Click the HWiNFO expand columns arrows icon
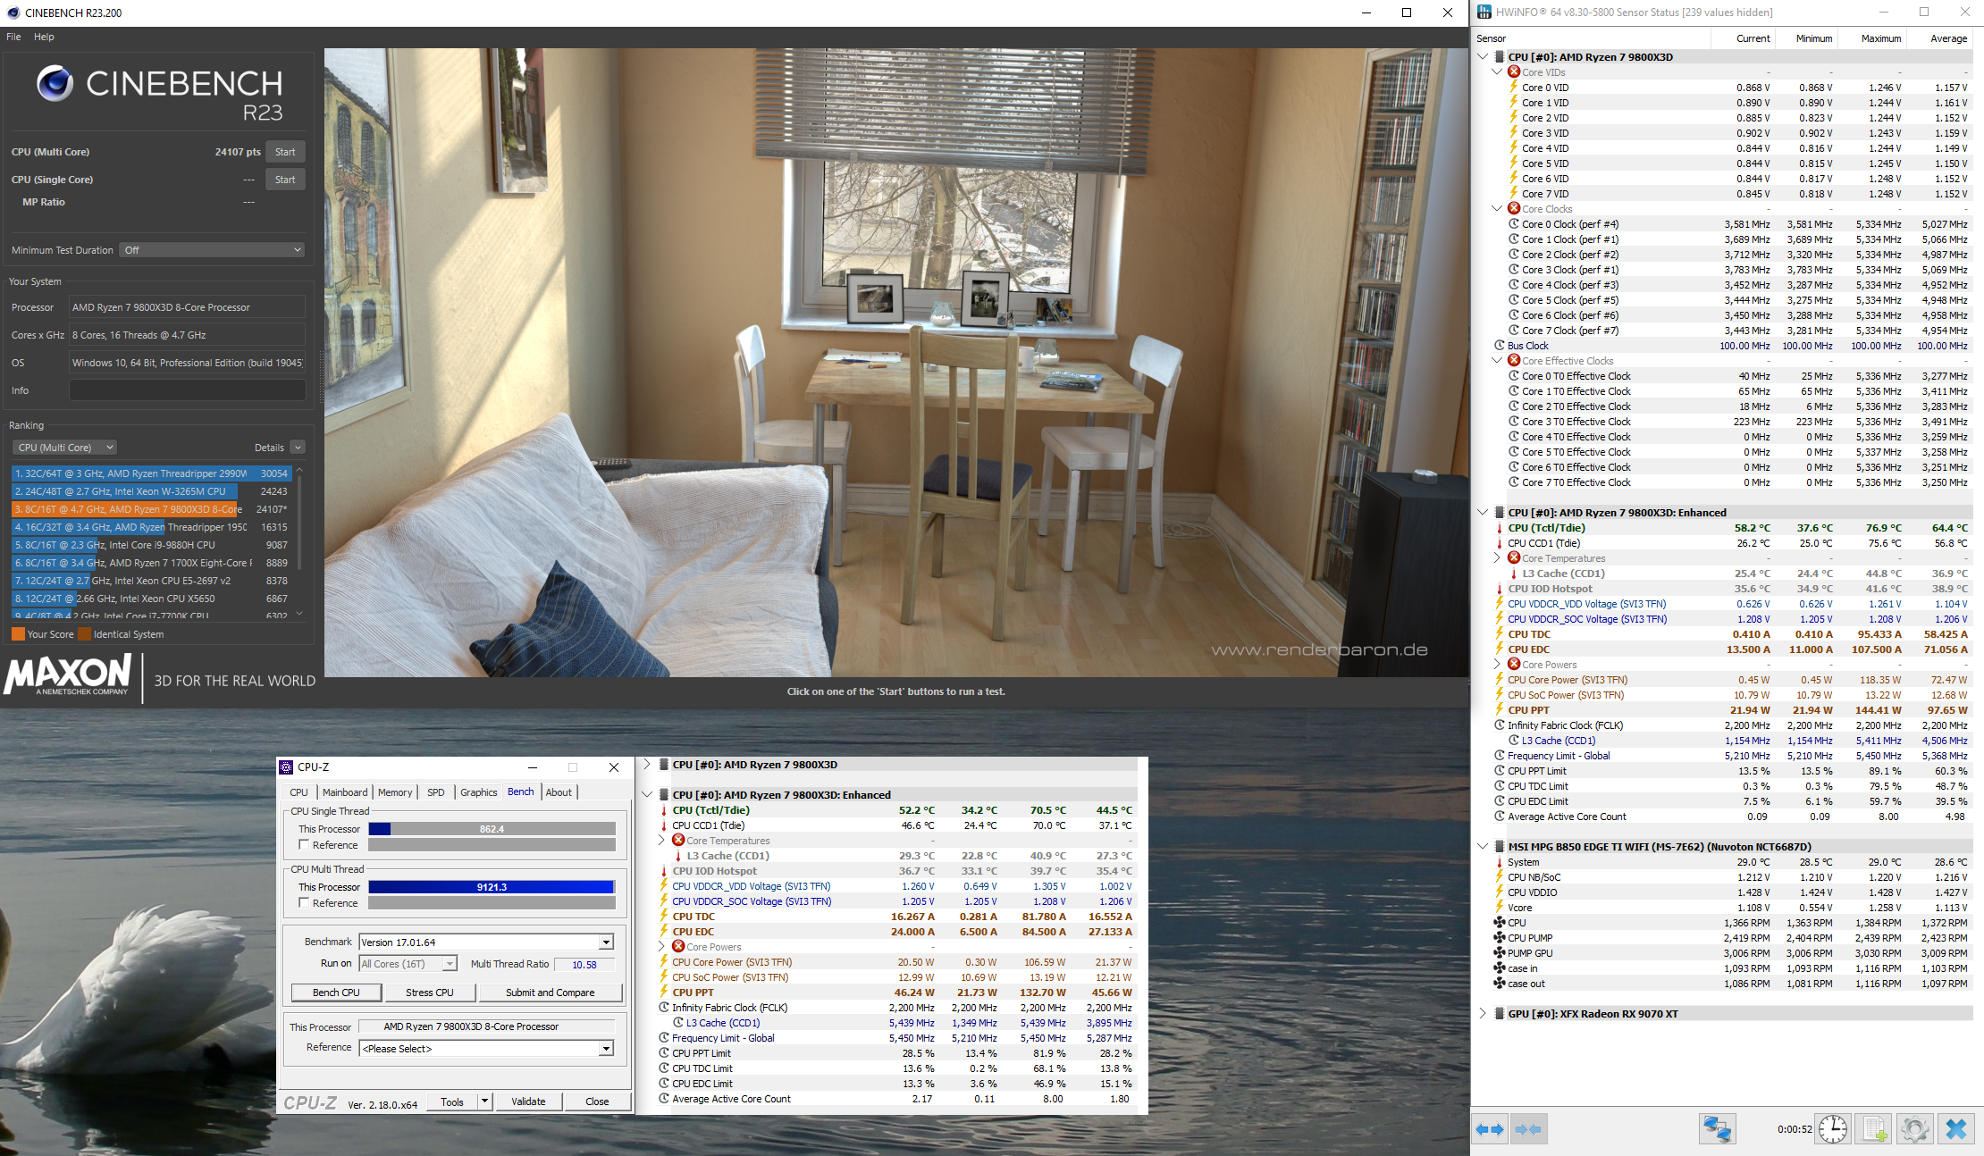 [1490, 1129]
